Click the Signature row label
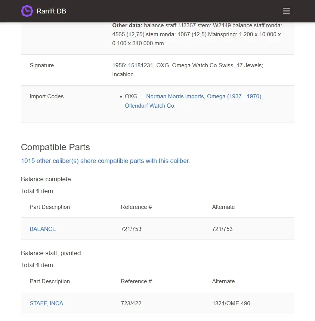315x321 pixels. (42, 65)
